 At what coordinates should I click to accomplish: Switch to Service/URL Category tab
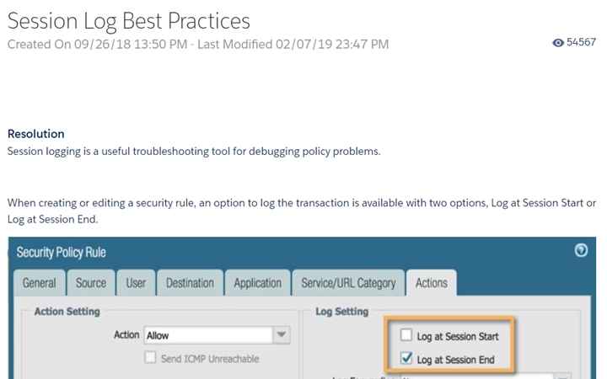[348, 283]
